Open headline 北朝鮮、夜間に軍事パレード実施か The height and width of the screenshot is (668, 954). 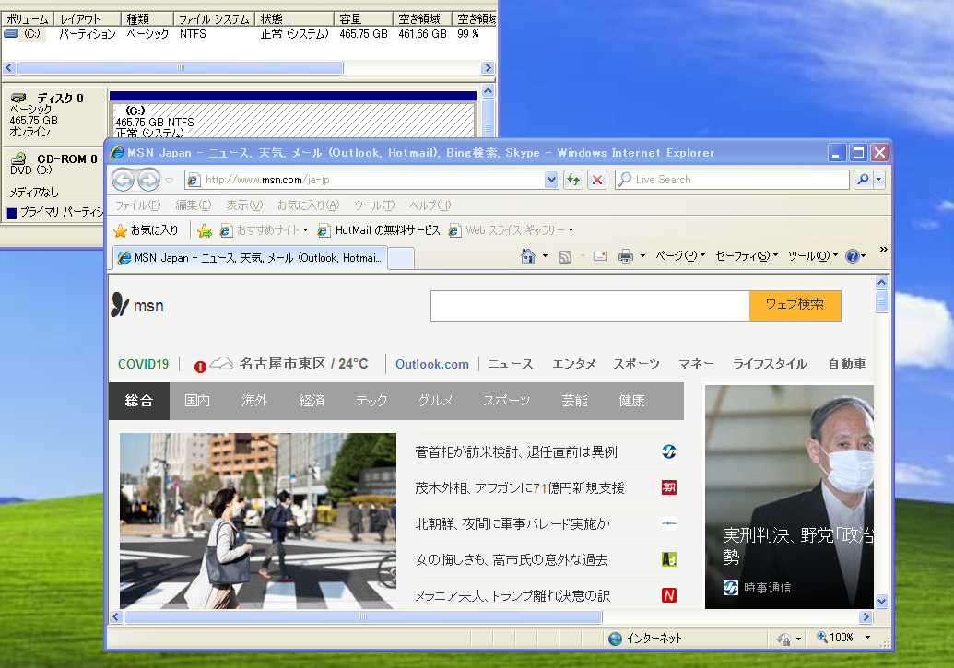512,524
